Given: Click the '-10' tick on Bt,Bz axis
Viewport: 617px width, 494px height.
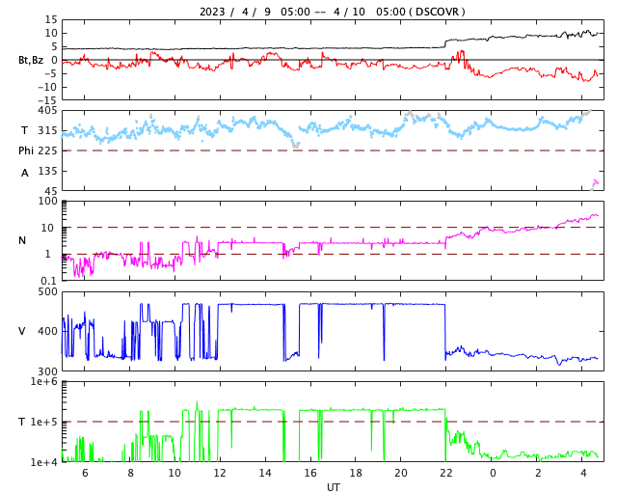Looking at the screenshot, I should point(47,87).
